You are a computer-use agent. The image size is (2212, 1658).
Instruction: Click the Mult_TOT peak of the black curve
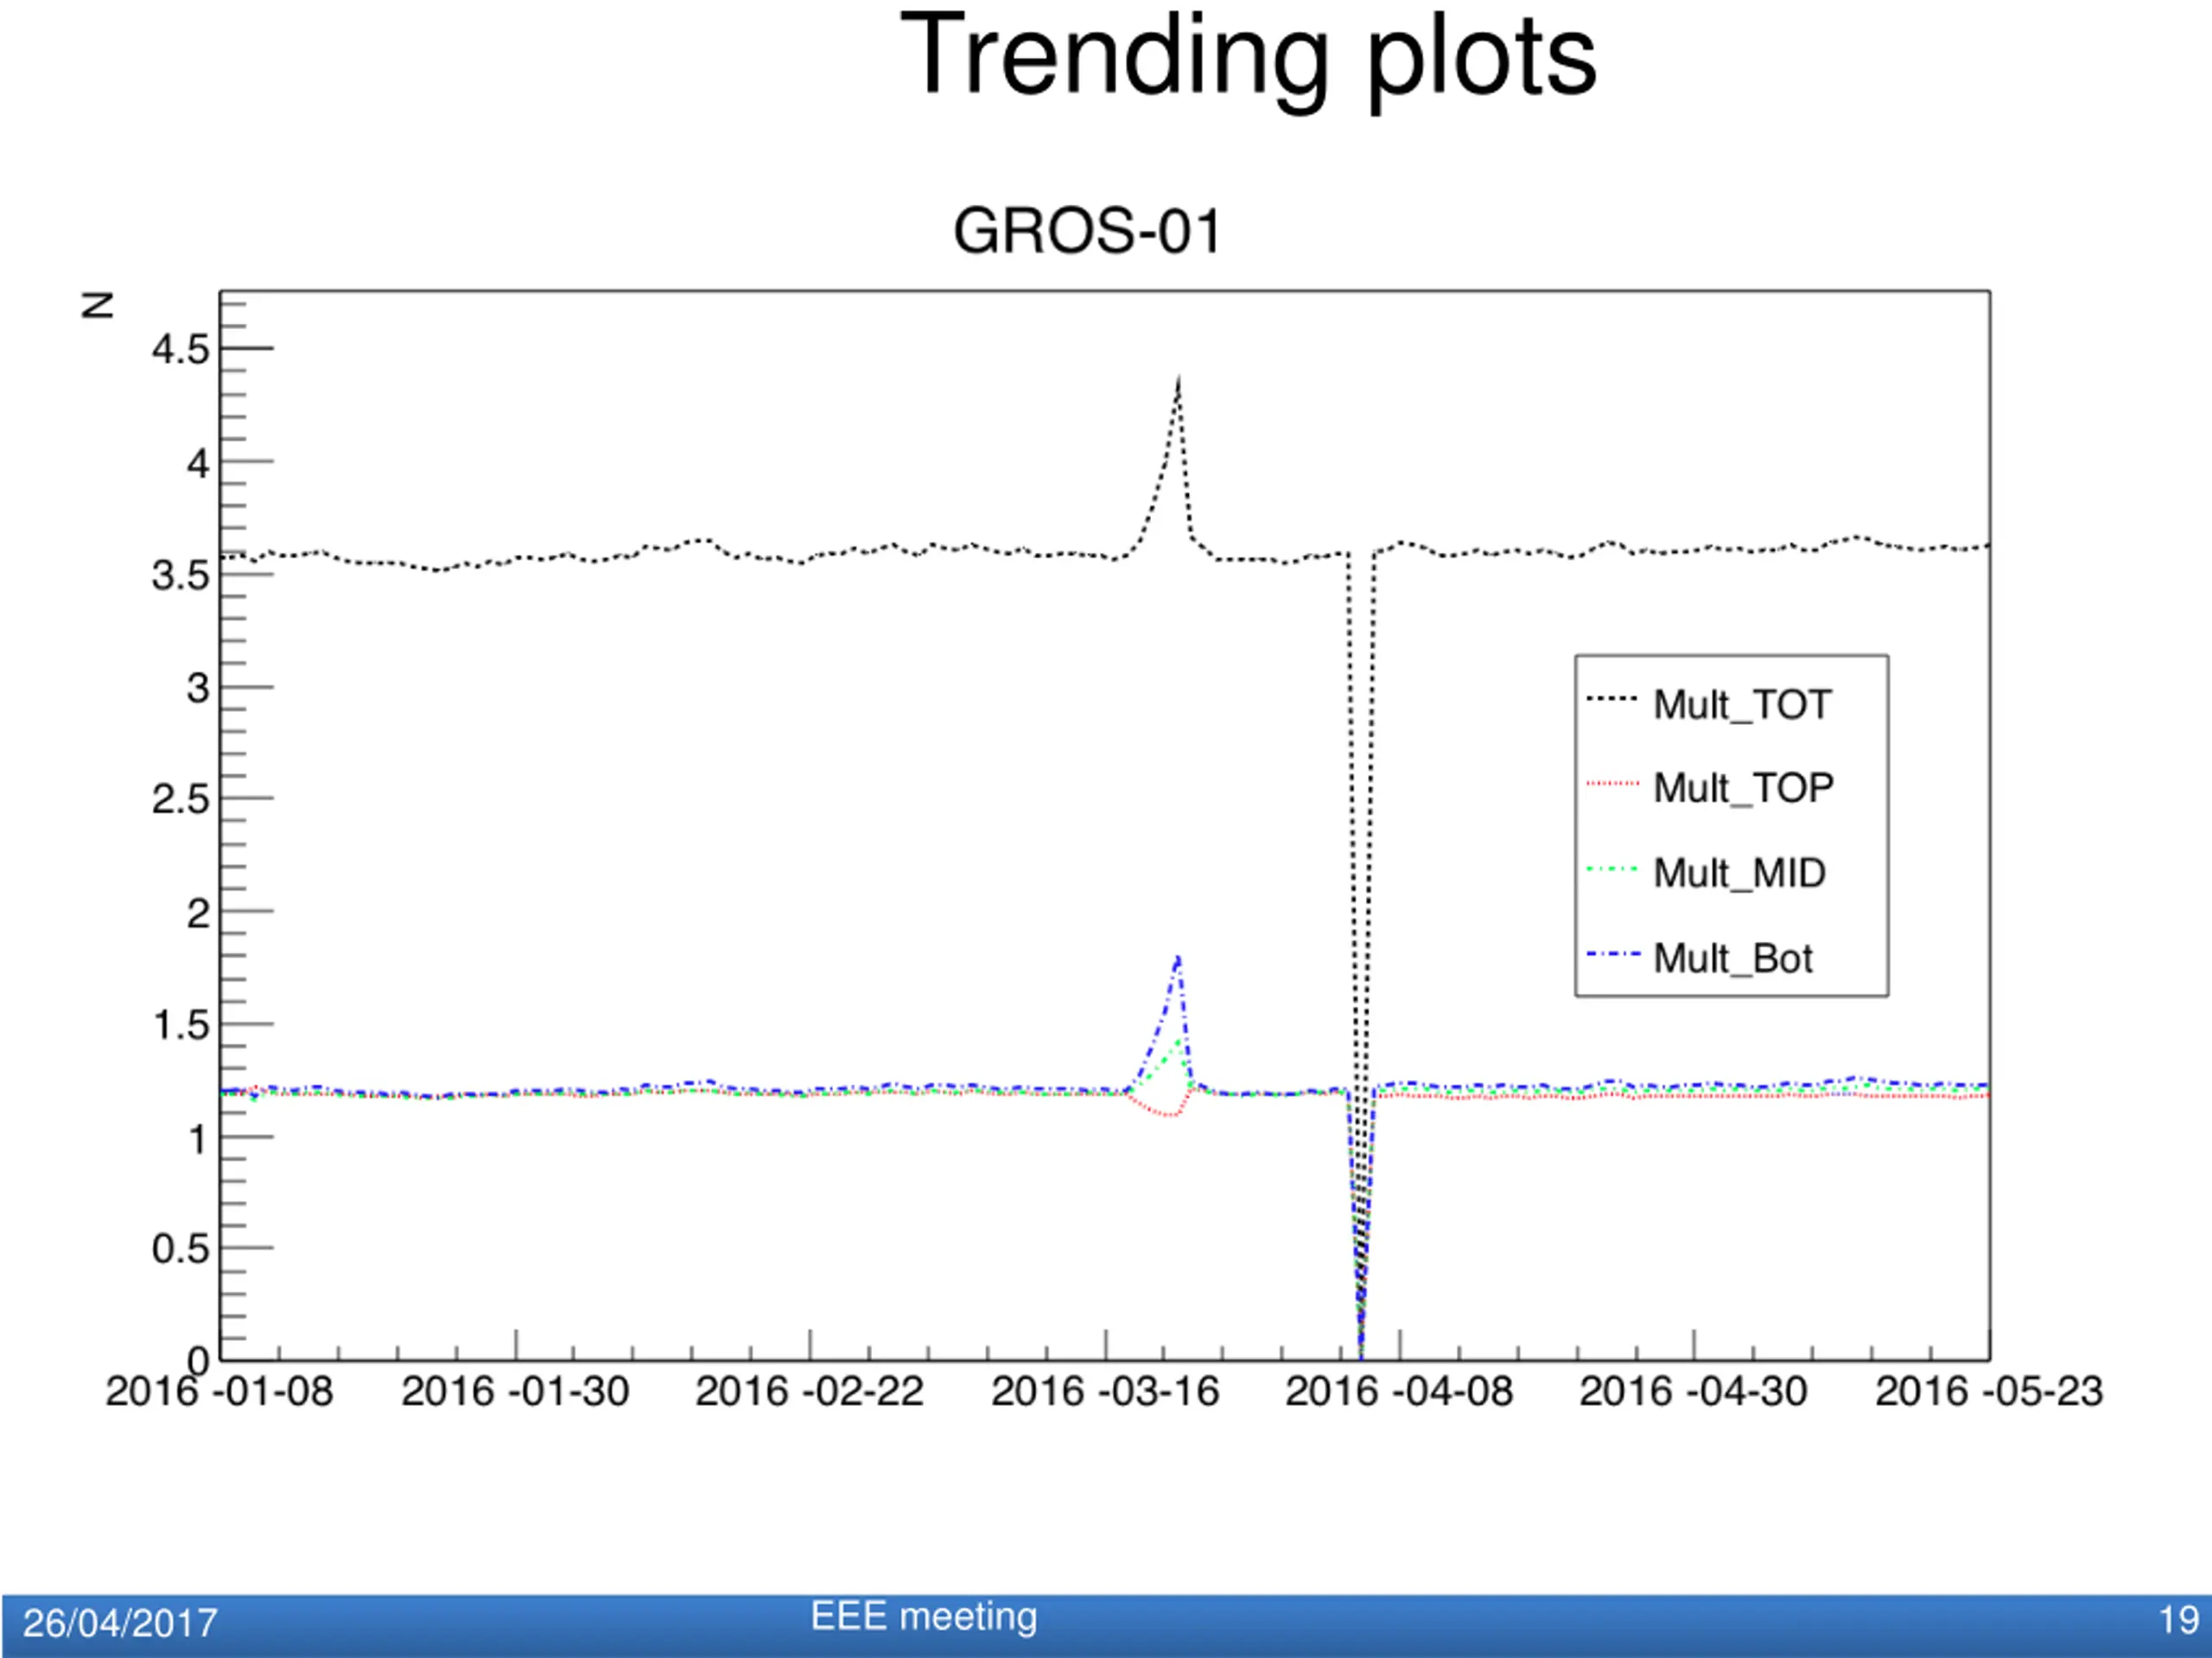pos(1179,381)
